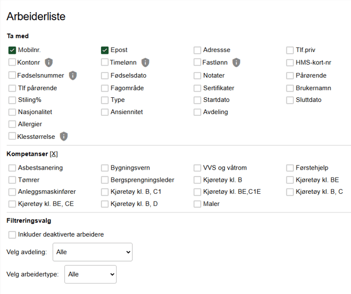Image resolution: width=351 pixels, height=294 pixels.
Task: Click the info icon next to Fastlønn
Action: coord(236,63)
